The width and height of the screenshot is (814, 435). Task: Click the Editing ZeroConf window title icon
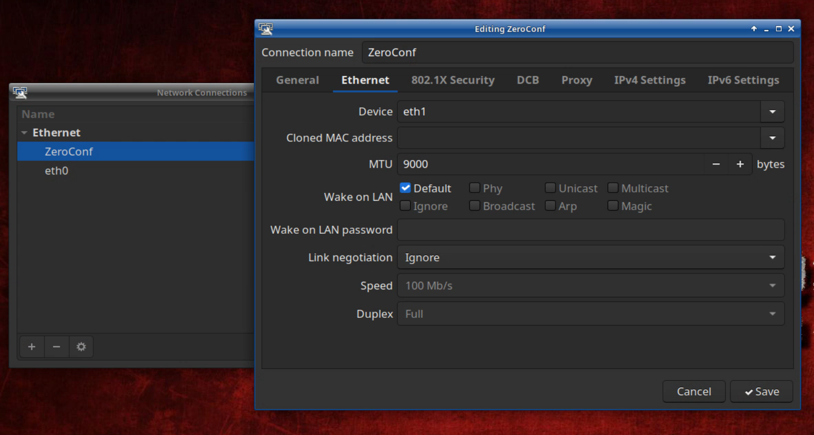pos(266,29)
